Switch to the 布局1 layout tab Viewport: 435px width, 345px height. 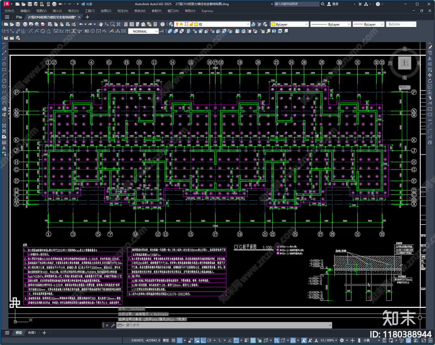[x=32, y=333]
